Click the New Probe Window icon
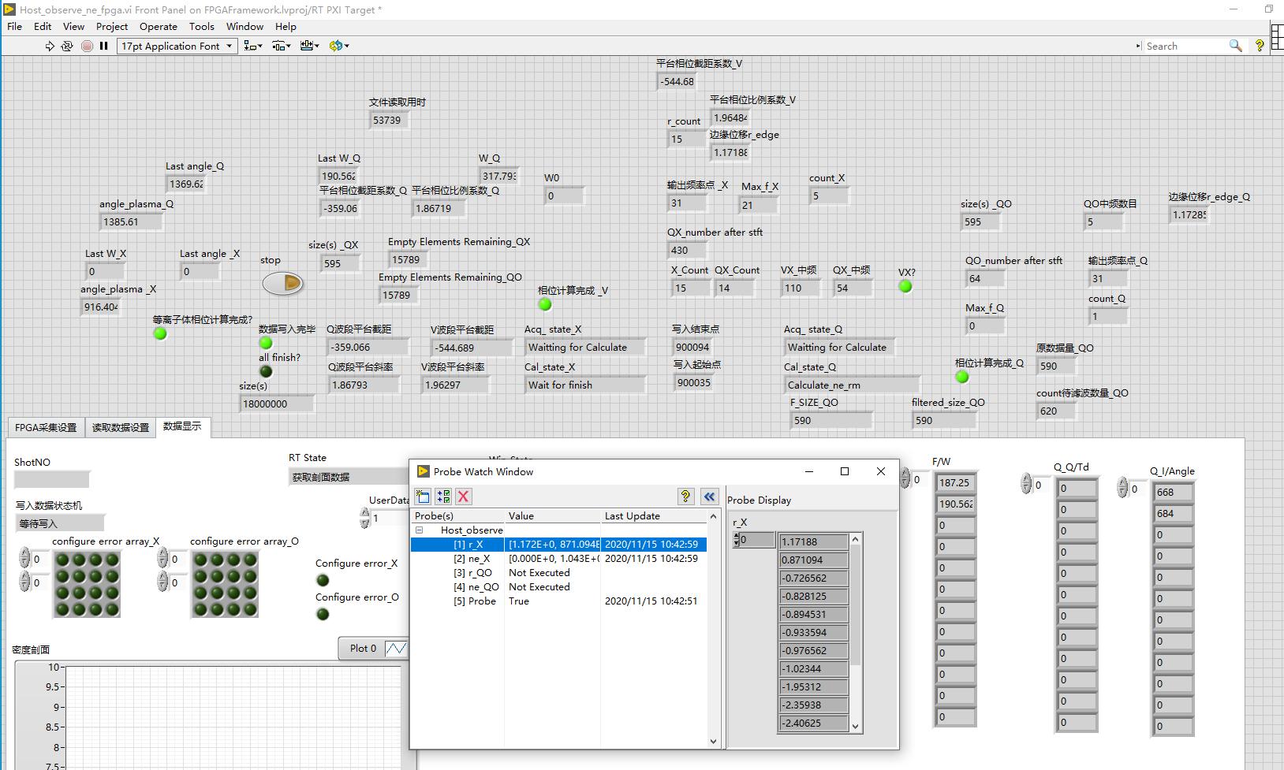This screenshot has width=1284, height=770. (x=423, y=497)
